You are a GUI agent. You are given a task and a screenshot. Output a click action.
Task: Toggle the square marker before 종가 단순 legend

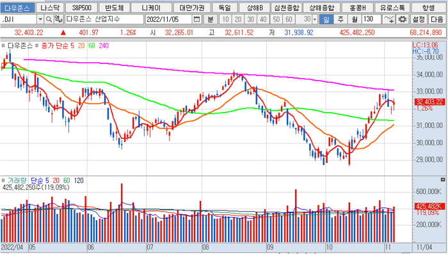click(37, 45)
